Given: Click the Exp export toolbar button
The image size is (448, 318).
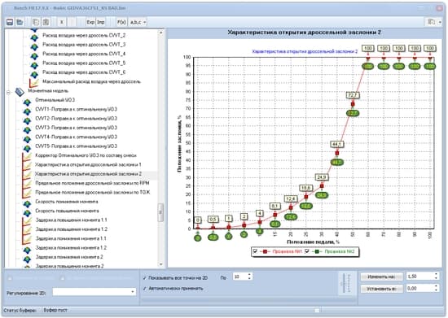Looking at the screenshot, I should point(90,22).
